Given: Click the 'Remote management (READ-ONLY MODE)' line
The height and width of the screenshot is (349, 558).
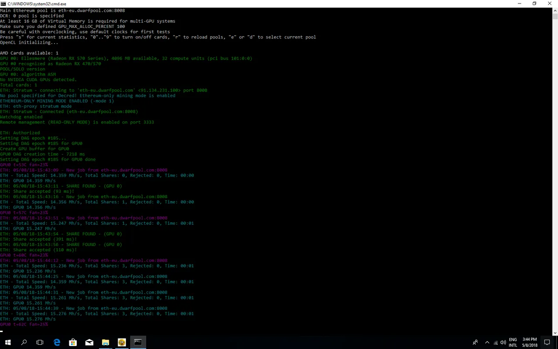Looking at the screenshot, I should point(77,122).
